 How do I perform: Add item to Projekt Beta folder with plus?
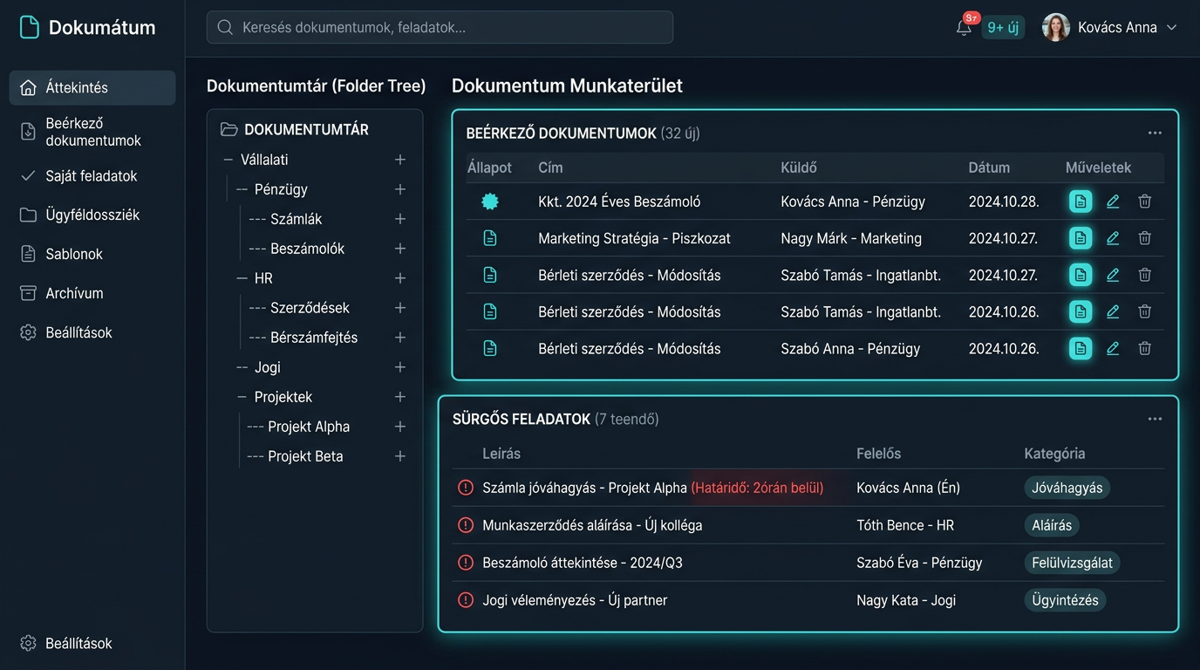click(400, 456)
